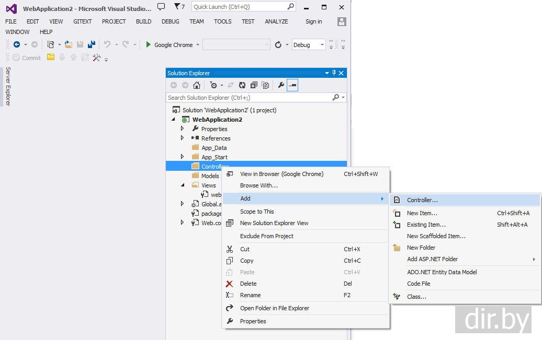Toggle auto-hide pin on Solution Explorer
This screenshot has height=340, width=542.
click(x=334, y=73)
